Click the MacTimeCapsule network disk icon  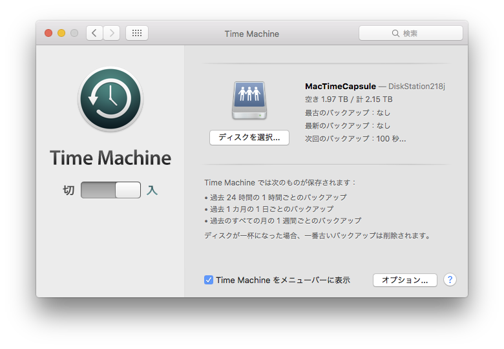[x=249, y=100]
